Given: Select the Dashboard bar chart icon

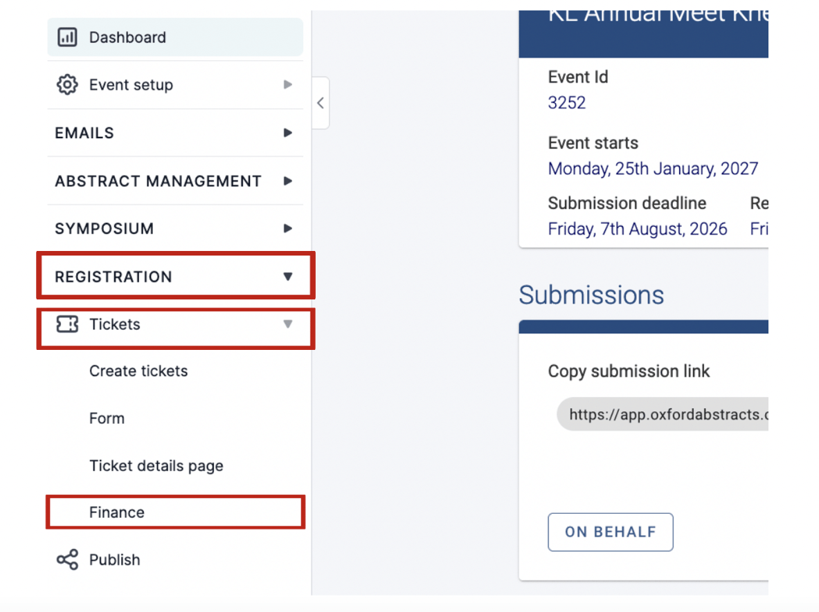Looking at the screenshot, I should (66, 37).
